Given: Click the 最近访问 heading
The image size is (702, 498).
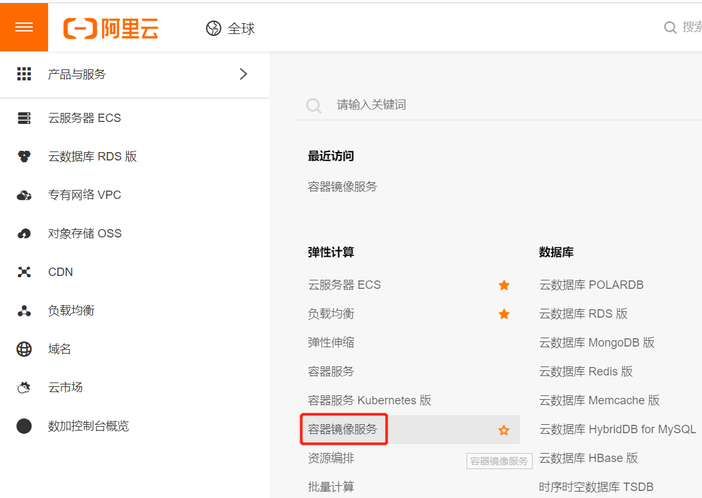Looking at the screenshot, I should coord(331,156).
